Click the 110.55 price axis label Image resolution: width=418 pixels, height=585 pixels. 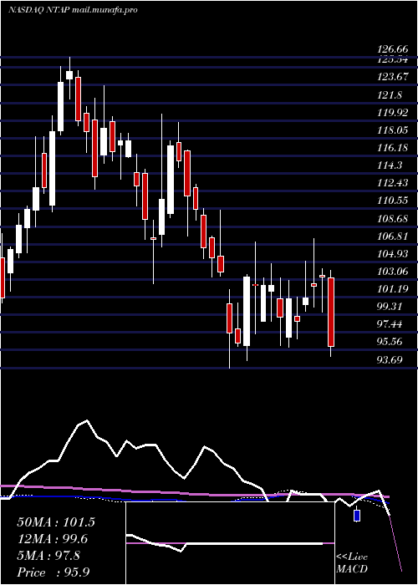pyautogui.click(x=393, y=201)
